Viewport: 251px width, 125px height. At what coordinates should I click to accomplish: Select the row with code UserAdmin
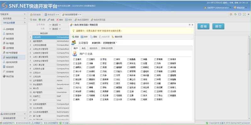tap(49, 92)
